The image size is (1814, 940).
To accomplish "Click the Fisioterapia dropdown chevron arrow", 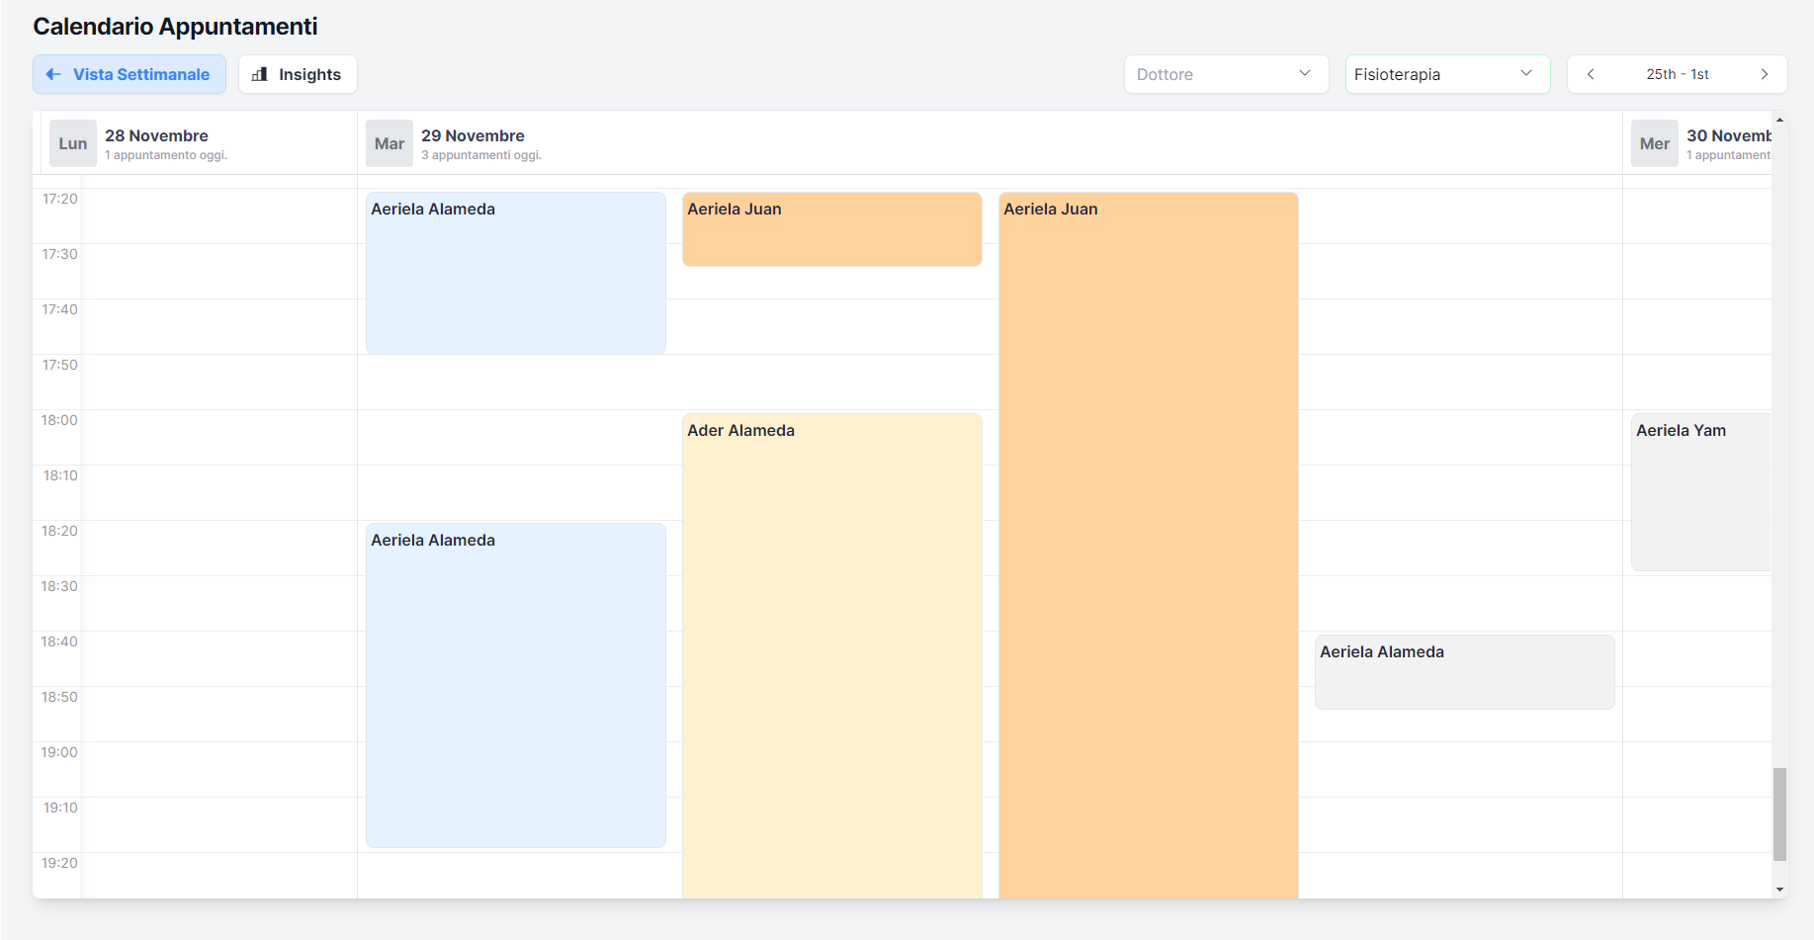I will coord(1525,74).
